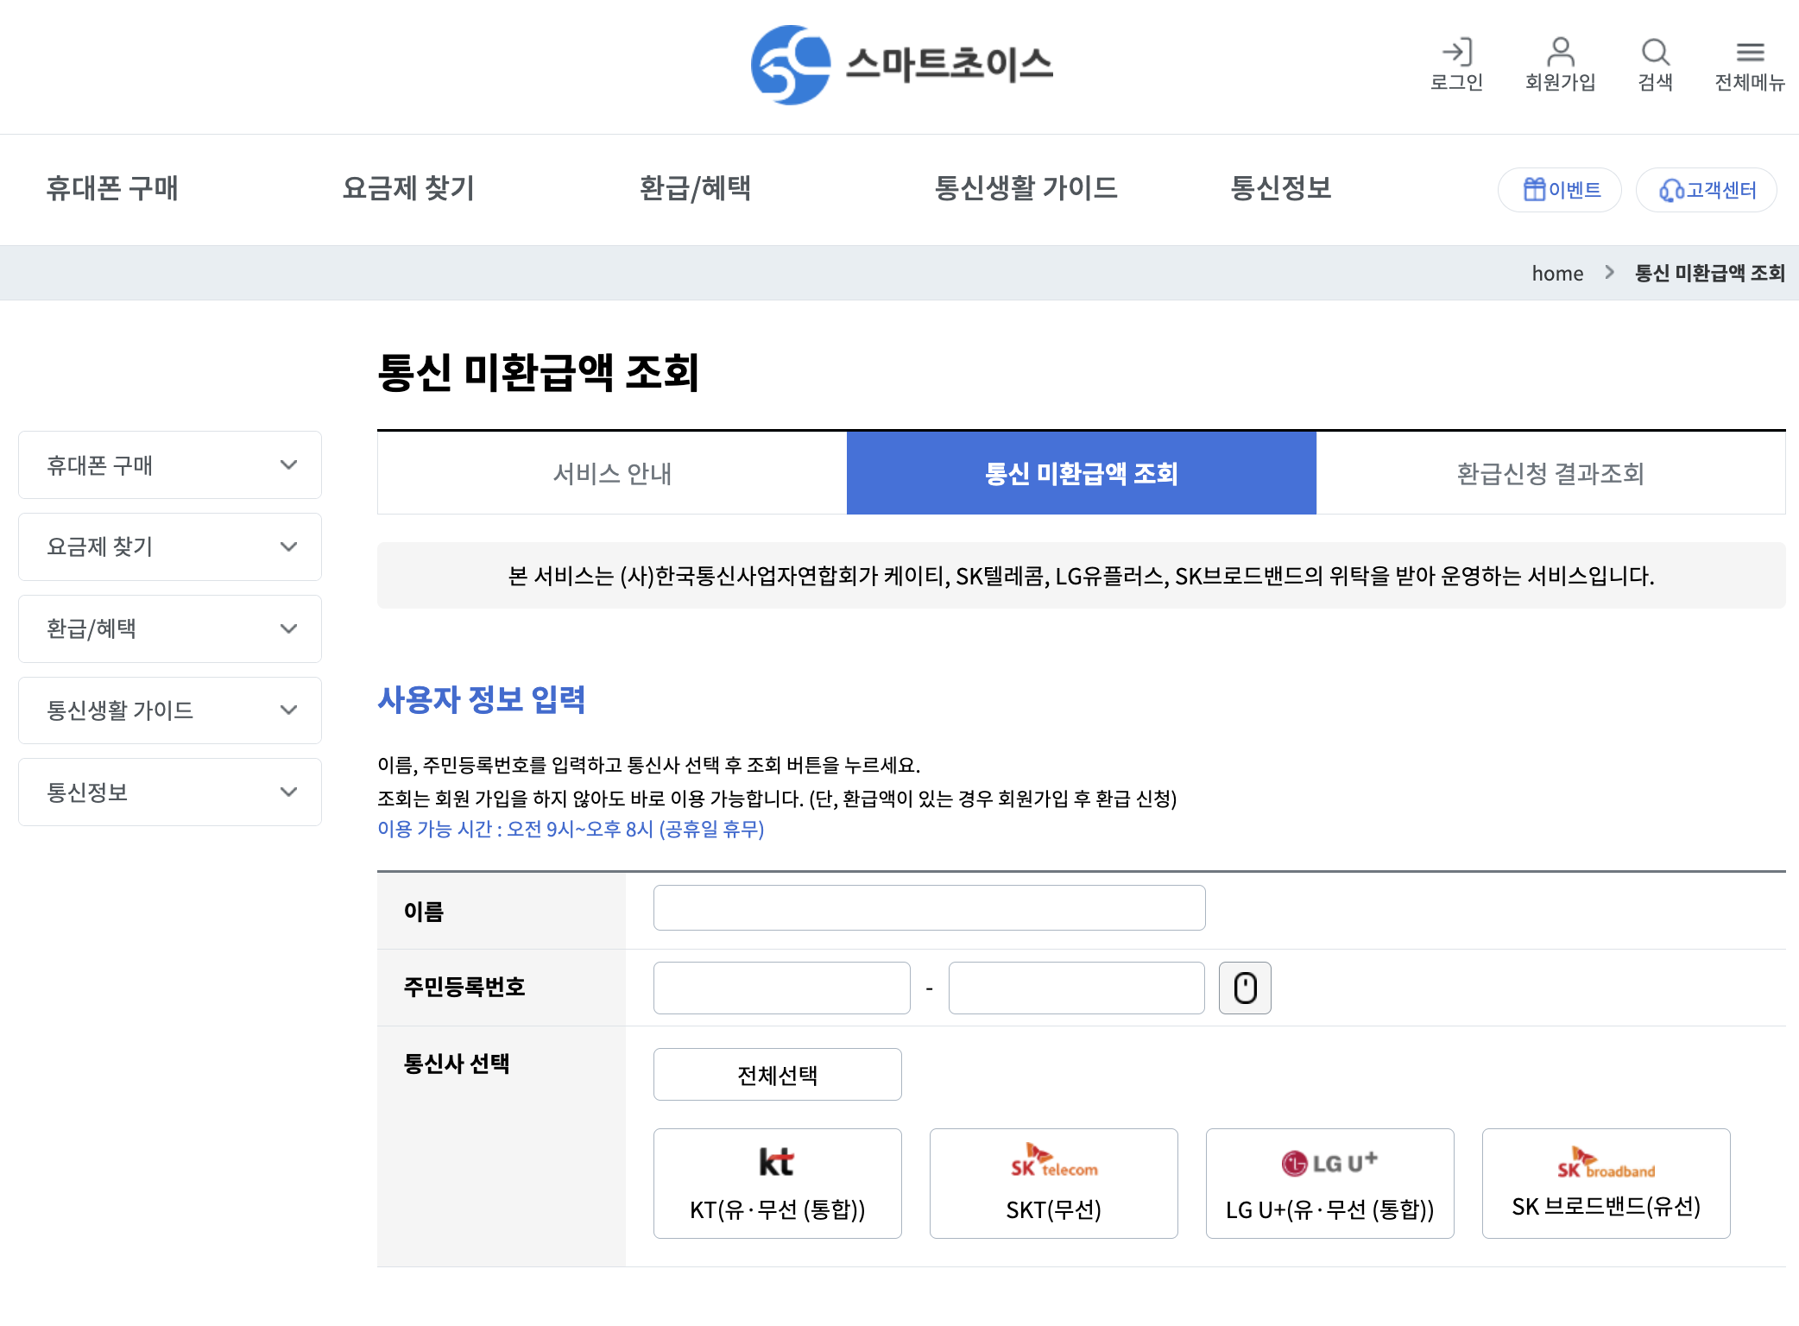The image size is (1799, 1326).
Task: Select the LG U+ carrier option
Action: coord(1330,1184)
